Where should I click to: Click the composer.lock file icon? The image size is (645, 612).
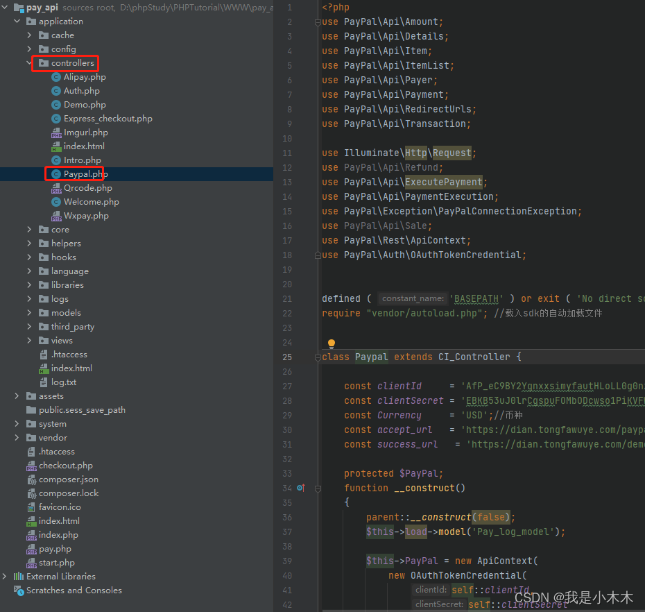[32, 493]
